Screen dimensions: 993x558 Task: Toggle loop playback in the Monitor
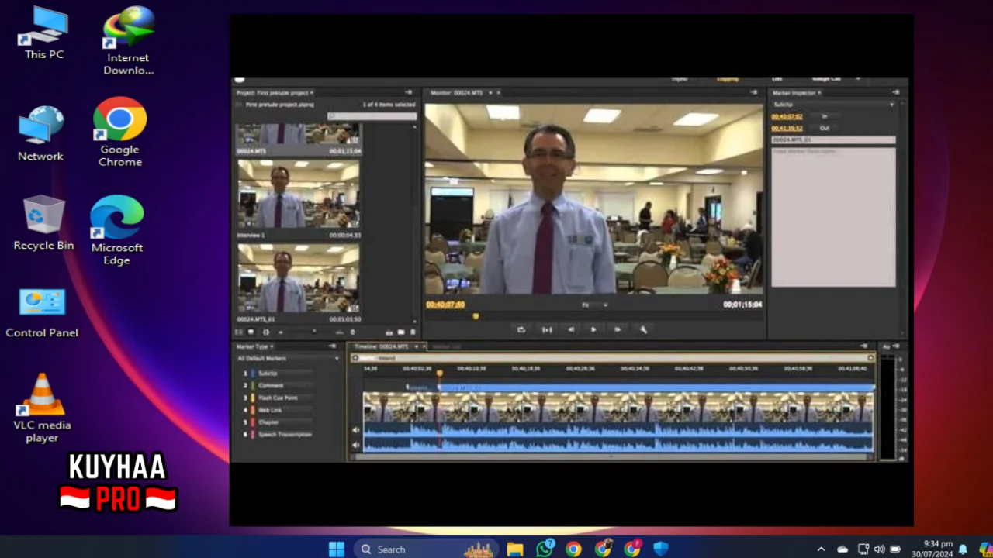pyautogui.click(x=521, y=329)
